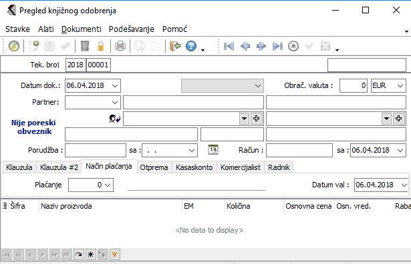Open the Dokumenti menu

point(82,29)
